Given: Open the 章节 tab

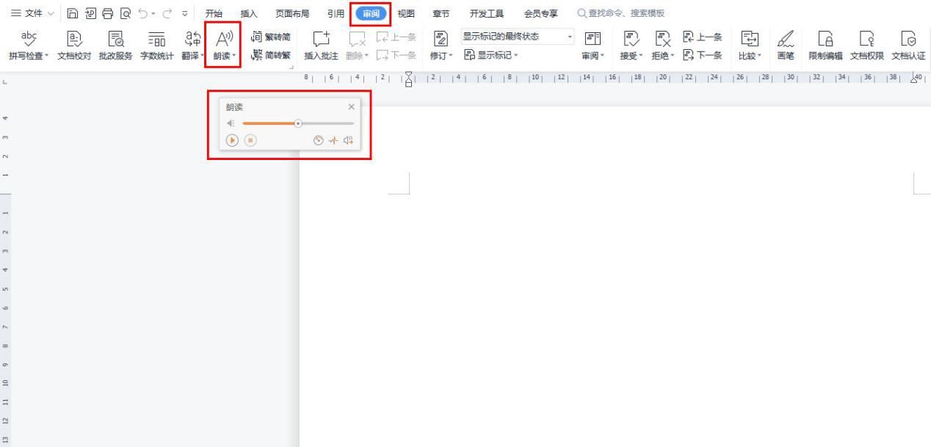Looking at the screenshot, I should coord(442,13).
